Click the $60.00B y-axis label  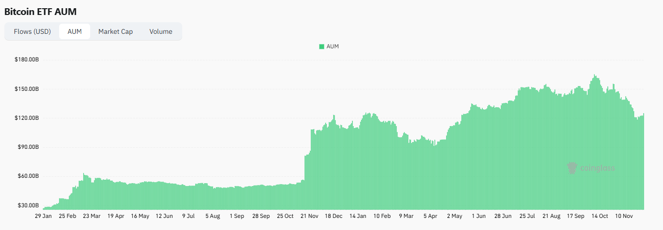pyautogui.click(x=28, y=176)
